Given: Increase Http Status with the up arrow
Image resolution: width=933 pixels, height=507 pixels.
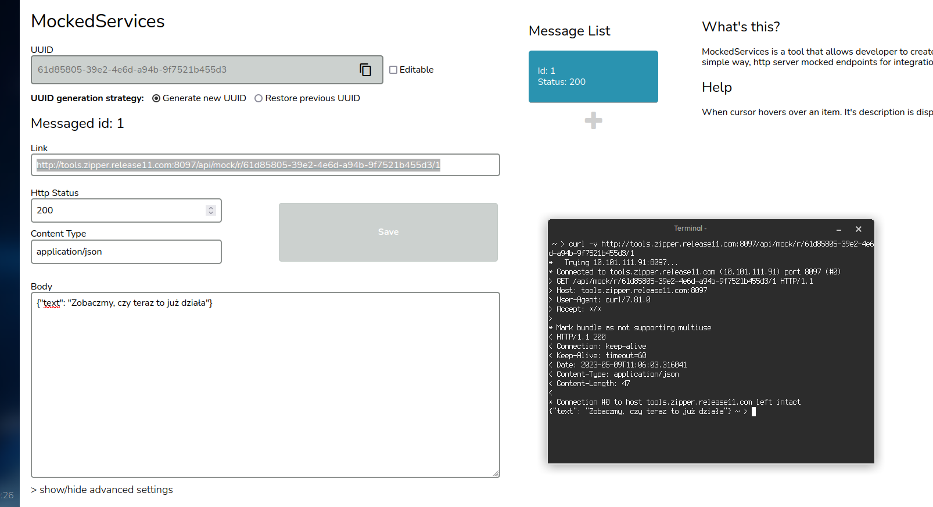Looking at the screenshot, I should coord(211,208).
